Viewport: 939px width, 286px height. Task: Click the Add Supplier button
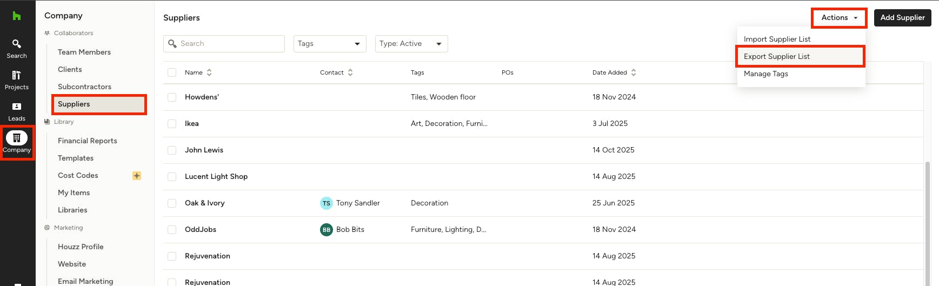[x=902, y=18]
